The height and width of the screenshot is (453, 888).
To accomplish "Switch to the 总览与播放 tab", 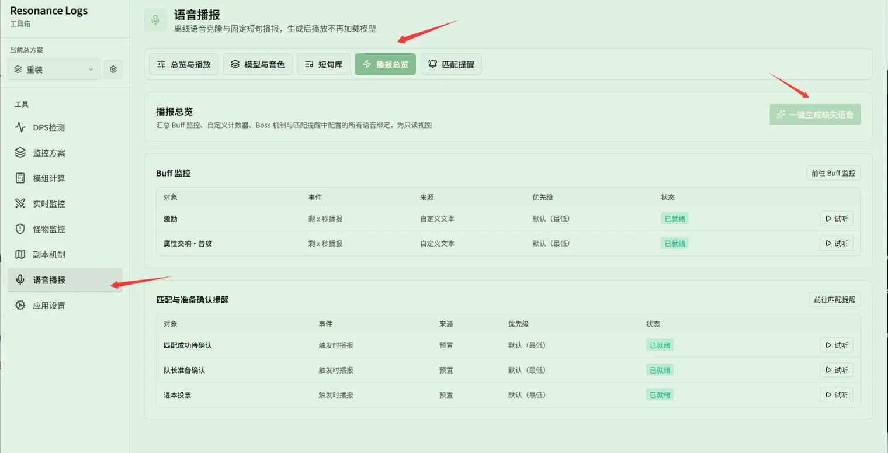I will click(x=183, y=64).
